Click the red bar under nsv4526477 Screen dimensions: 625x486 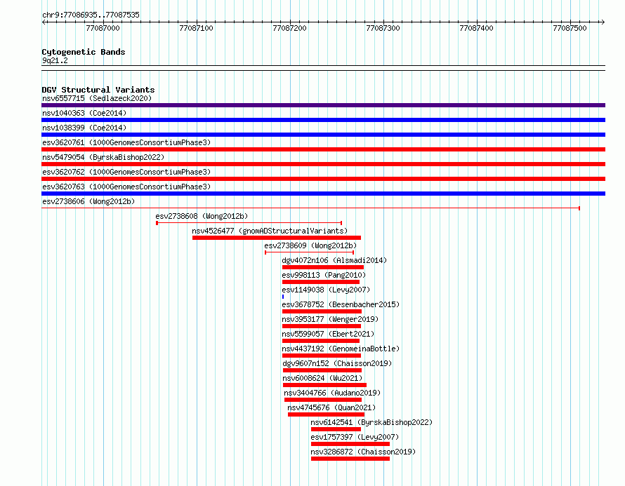pyautogui.click(x=277, y=238)
